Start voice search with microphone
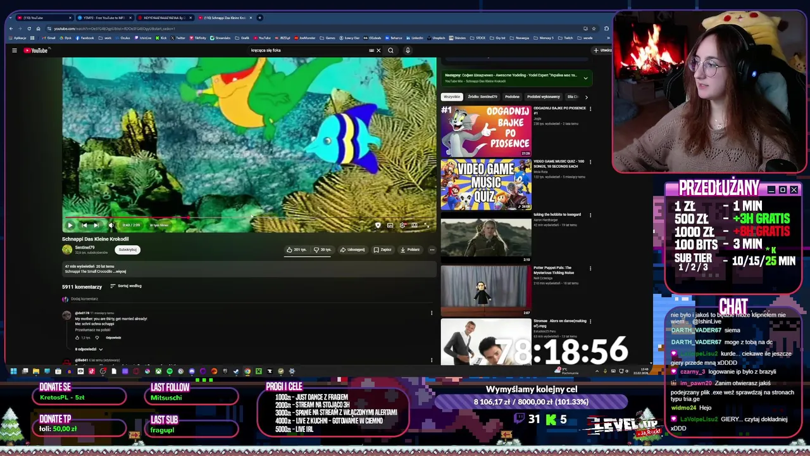810x456 pixels. coord(408,50)
